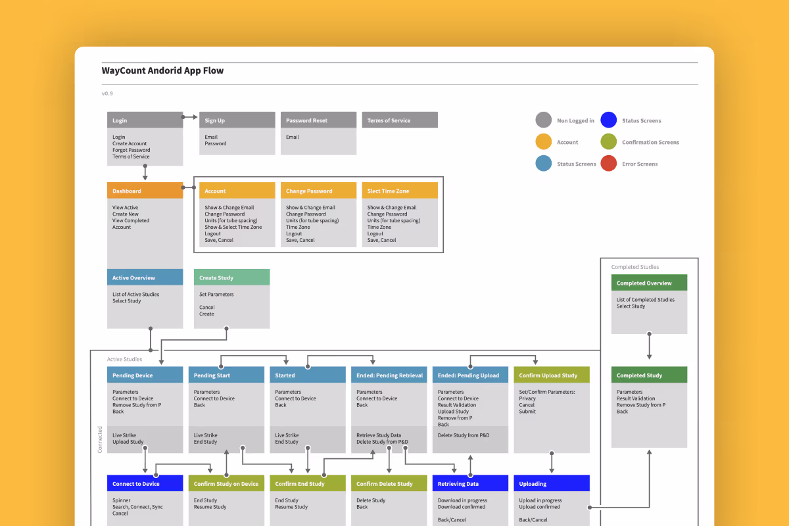Viewport: 789px width, 526px height.
Task: Select the Login header box
Action: (145, 120)
